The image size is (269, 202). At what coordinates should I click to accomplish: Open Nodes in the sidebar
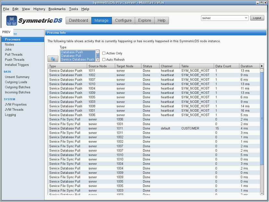point(9,44)
